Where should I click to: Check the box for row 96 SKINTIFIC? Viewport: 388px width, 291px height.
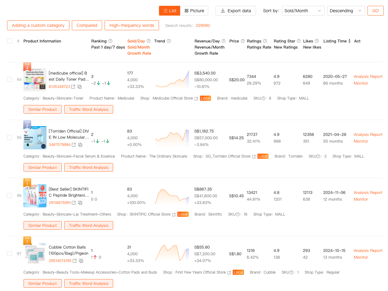10,195
